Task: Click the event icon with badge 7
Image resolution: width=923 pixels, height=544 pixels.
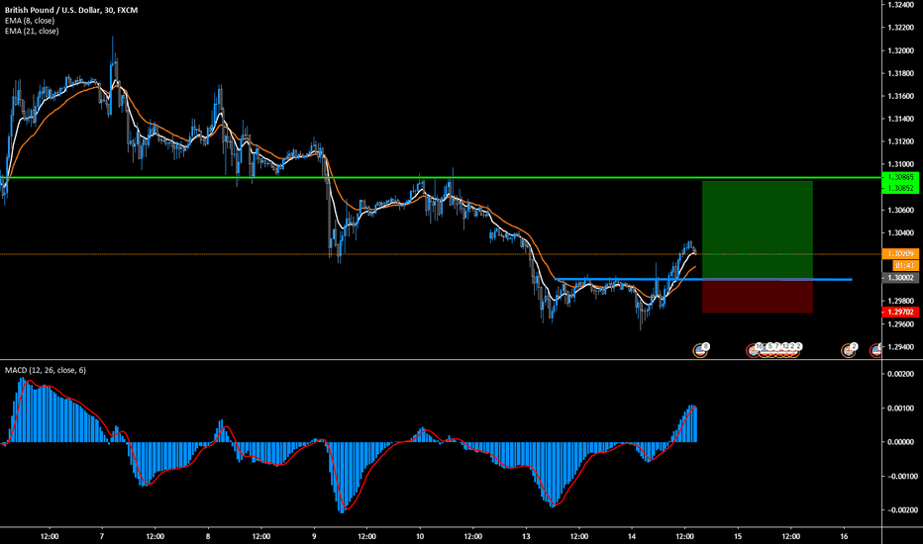Action: coord(774,350)
